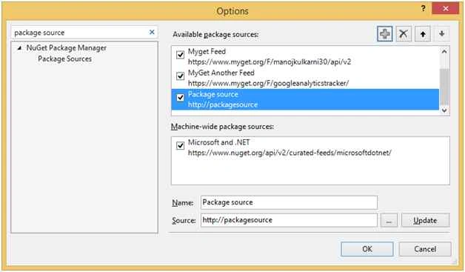Dismiss the dialog with Cancel button

tap(425, 249)
